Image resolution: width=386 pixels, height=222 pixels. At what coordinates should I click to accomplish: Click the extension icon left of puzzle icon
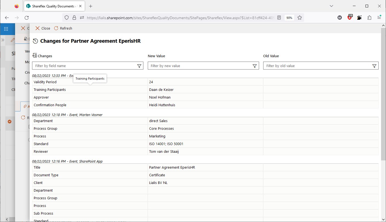[359, 18]
